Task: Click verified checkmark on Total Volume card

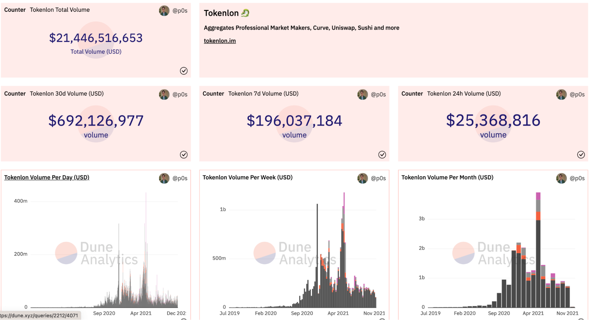Action: [x=184, y=71]
